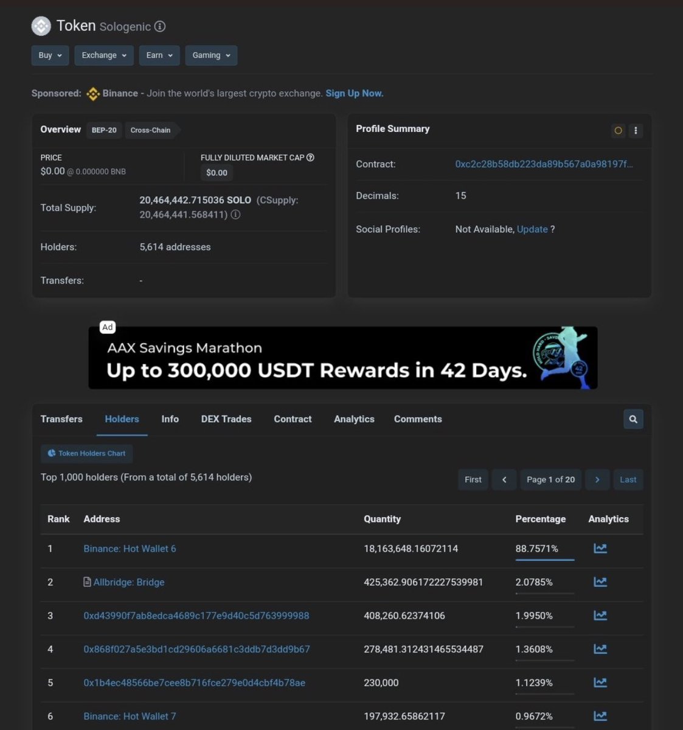Click the $0.00 market cap badge
683x730 pixels.
tap(217, 173)
